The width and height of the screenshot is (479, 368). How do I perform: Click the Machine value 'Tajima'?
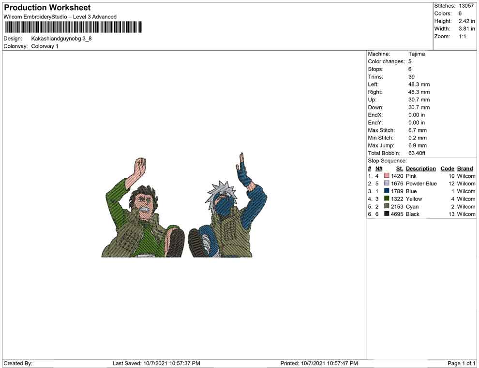tap(417, 54)
